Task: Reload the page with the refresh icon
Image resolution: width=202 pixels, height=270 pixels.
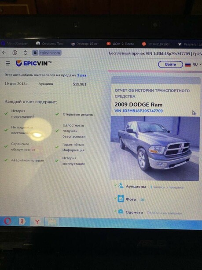Action: (26, 52)
